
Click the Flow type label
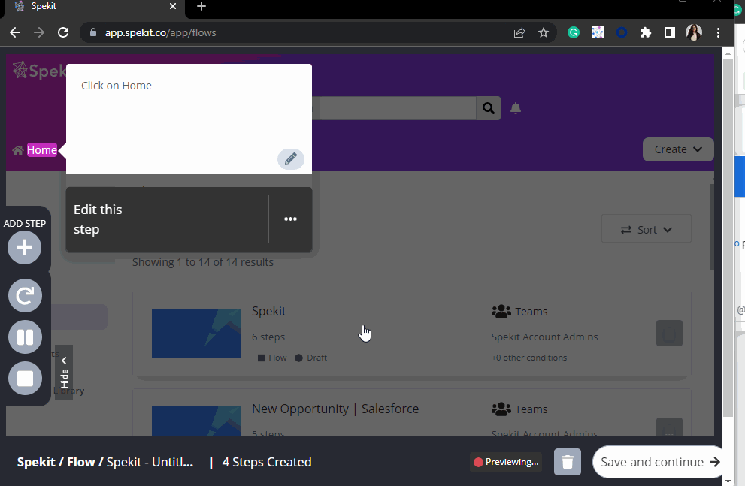(x=272, y=358)
